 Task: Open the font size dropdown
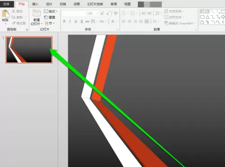(x=97, y=14)
